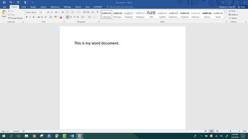248x139 pixels.
Task: Decrease font size with Shrink Font icon
Action: 52,12
